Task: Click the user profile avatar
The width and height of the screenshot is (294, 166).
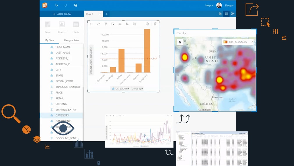Action: click(x=219, y=5)
